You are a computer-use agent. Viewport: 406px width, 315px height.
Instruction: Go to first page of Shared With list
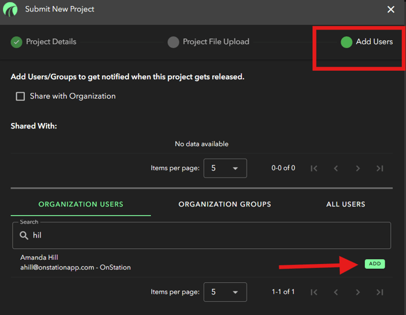[314, 168]
